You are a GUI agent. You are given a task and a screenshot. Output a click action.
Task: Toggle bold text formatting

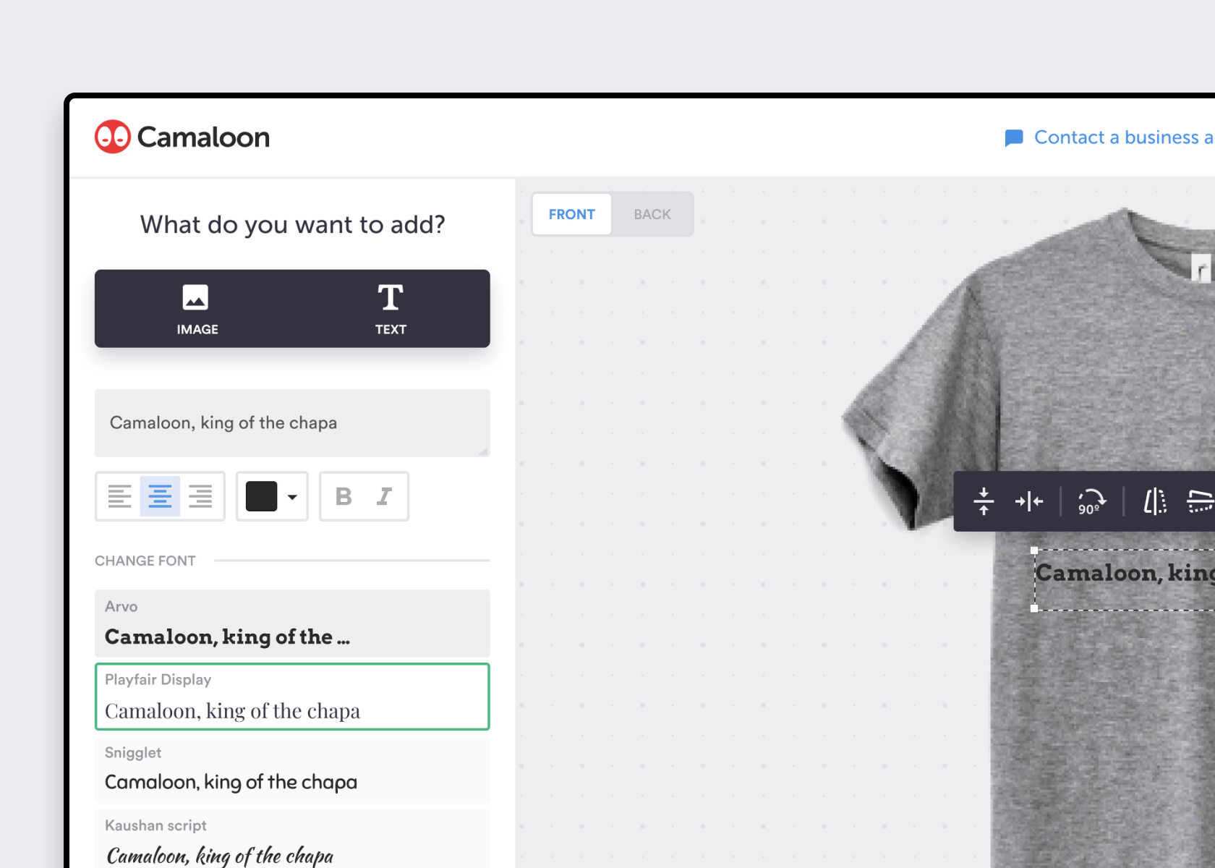click(344, 496)
